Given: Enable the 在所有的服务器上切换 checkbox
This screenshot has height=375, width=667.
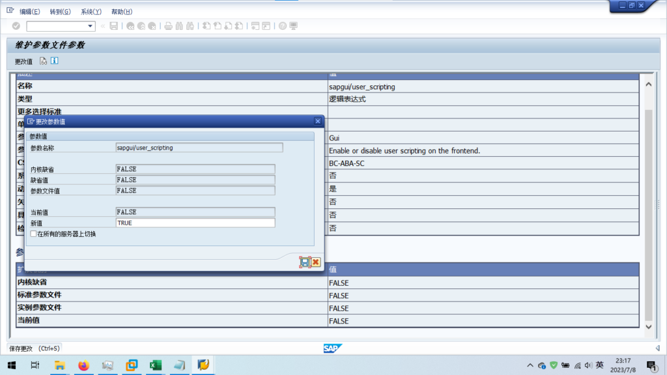Looking at the screenshot, I should (x=34, y=234).
